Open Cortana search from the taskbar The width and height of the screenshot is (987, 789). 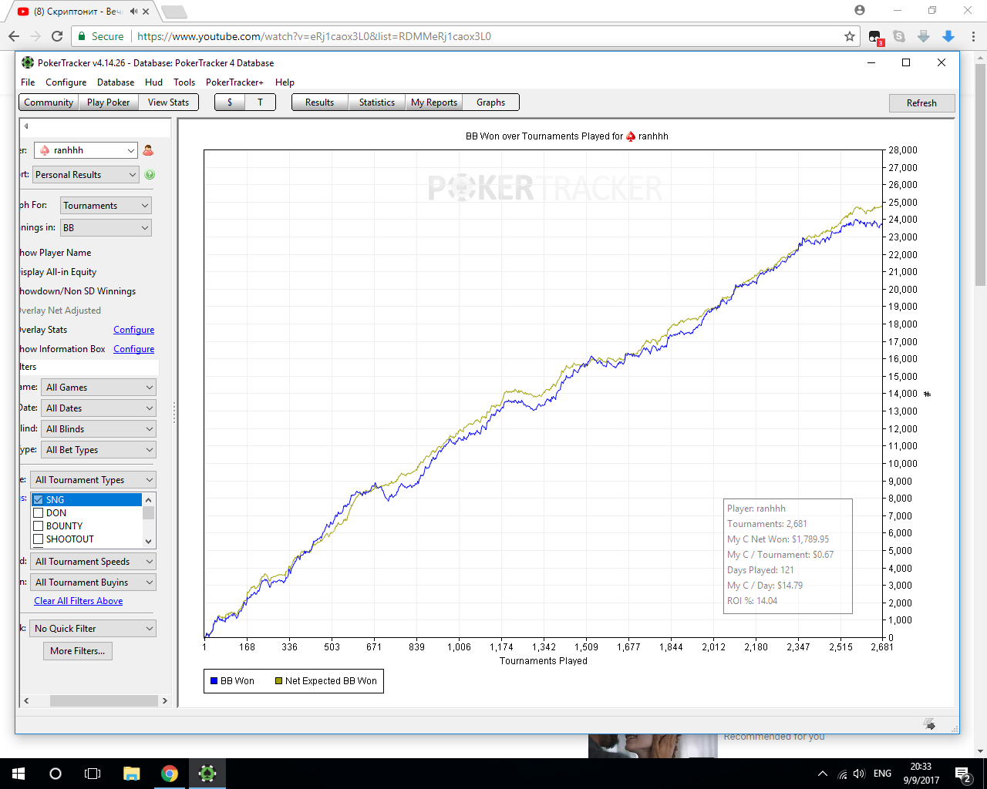56,774
